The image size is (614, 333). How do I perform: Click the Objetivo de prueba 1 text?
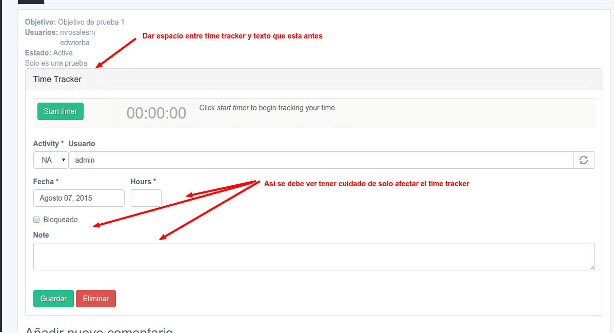pos(91,22)
